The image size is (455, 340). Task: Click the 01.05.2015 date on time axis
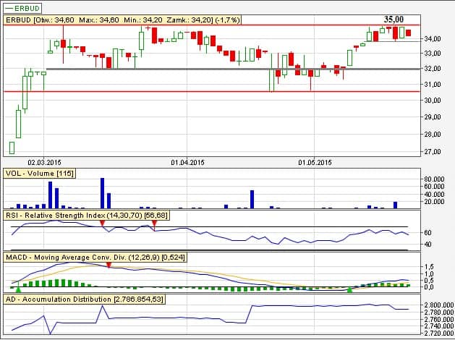(x=314, y=162)
